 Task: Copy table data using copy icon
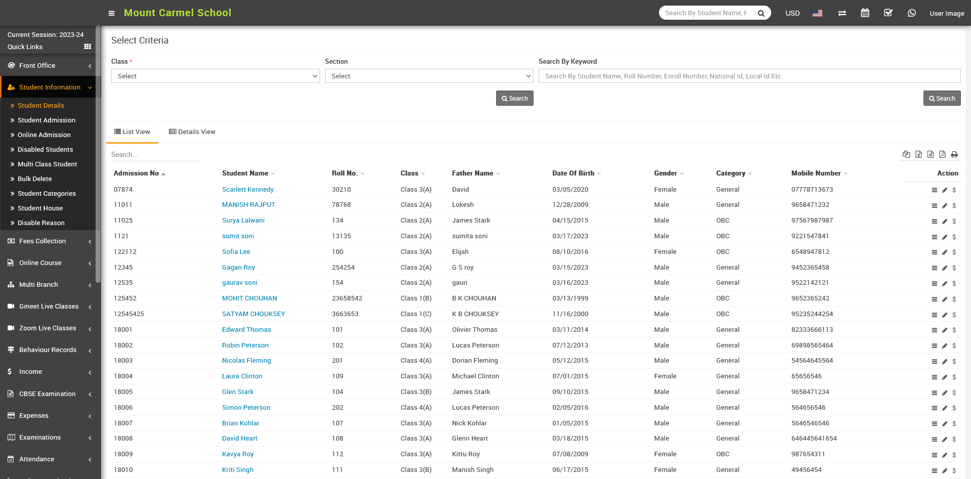(x=906, y=154)
